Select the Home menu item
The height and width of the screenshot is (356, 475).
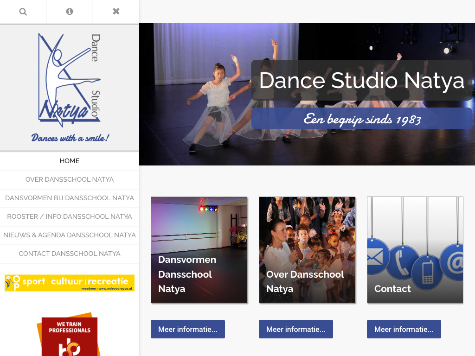[70, 161]
